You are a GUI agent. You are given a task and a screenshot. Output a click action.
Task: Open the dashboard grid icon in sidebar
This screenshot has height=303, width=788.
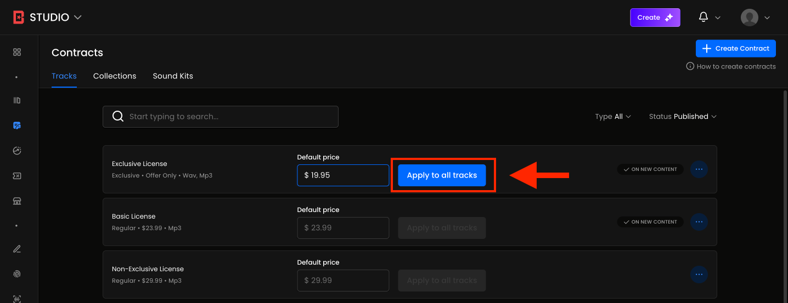17,52
